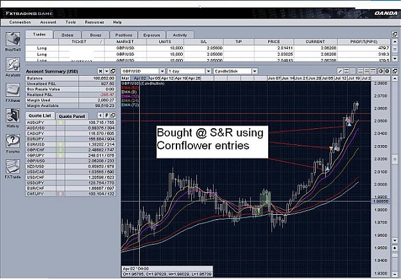Viewport: 401px width, 279px height.
Task: Sort trades by UNITS column header
Action: pyautogui.click(x=165, y=42)
